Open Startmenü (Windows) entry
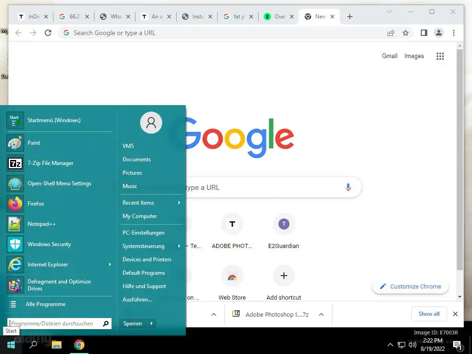Screen dimensions: 472x354 pyautogui.click(x=59, y=120)
